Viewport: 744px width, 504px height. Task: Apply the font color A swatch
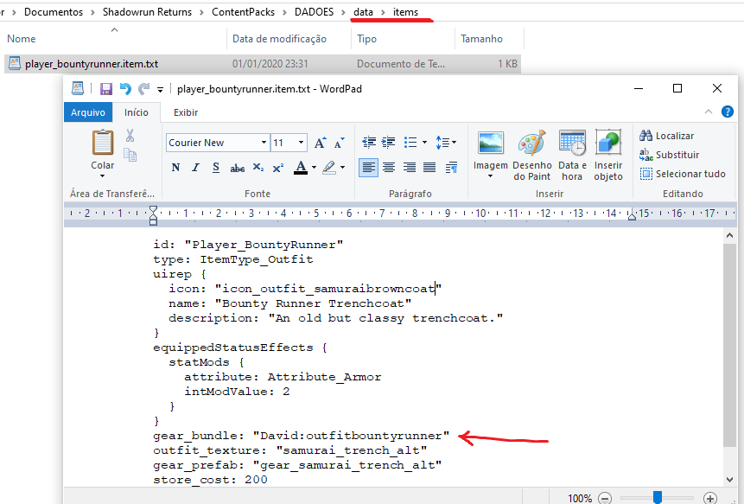(301, 168)
